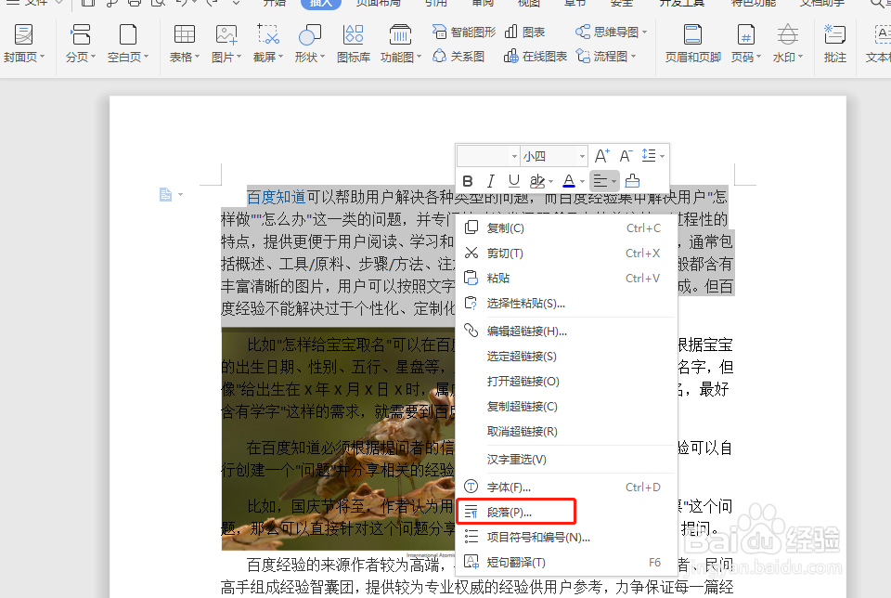Select 打开超链接(O) menu entry
Screen dimensions: 891x598
(566, 382)
